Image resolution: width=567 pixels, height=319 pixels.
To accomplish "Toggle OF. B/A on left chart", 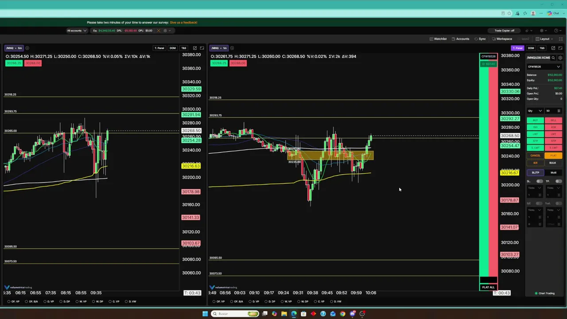I will coord(31,301).
